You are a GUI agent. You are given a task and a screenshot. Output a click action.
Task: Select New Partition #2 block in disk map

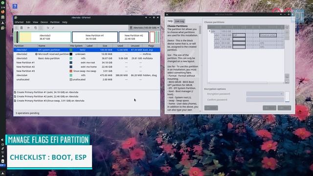click(x=134, y=37)
